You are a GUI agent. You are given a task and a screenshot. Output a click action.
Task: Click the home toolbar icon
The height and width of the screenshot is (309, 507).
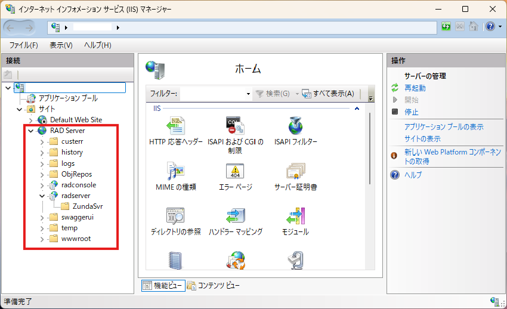pos(474,26)
